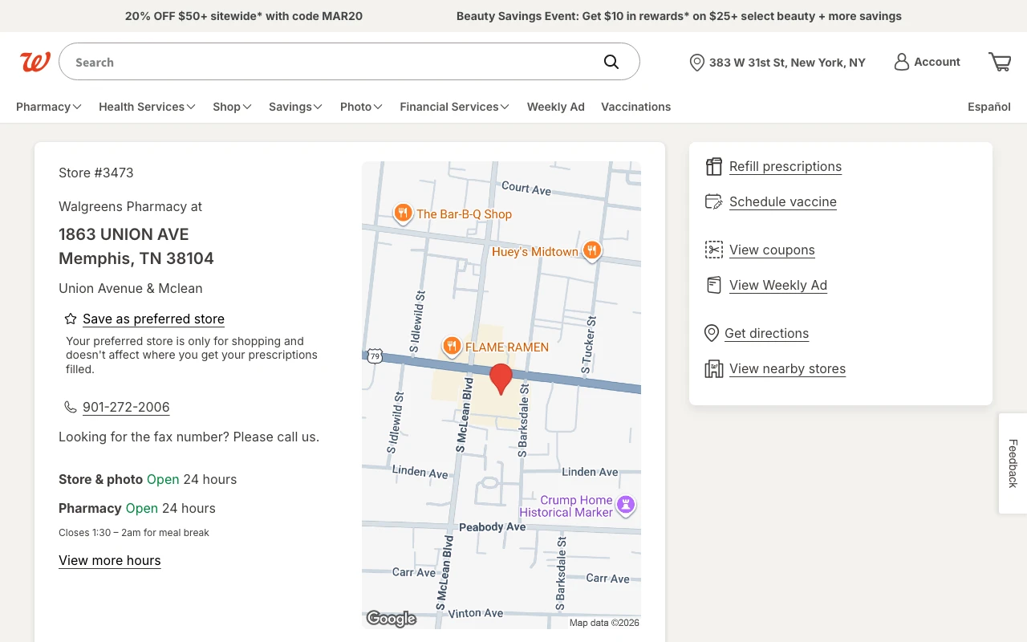The height and width of the screenshot is (642, 1027).
Task: Switch language to Español
Action: [988, 107]
